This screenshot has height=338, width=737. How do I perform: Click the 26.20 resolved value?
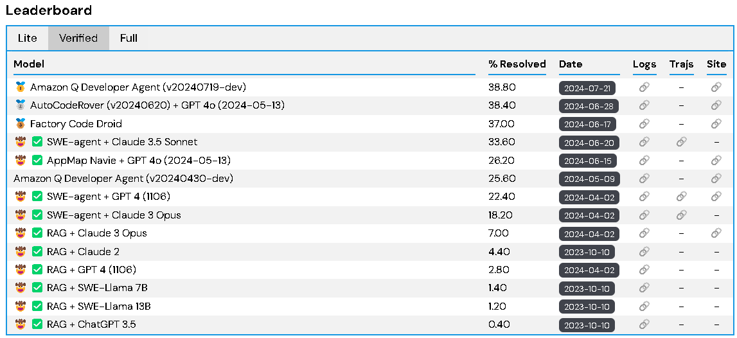pyautogui.click(x=501, y=160)
